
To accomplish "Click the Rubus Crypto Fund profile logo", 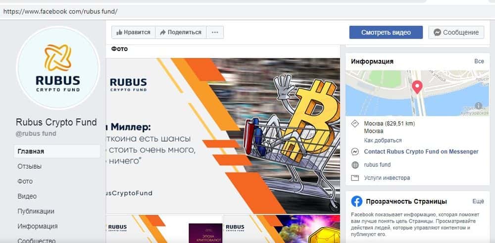I will [x=58, y=68].
